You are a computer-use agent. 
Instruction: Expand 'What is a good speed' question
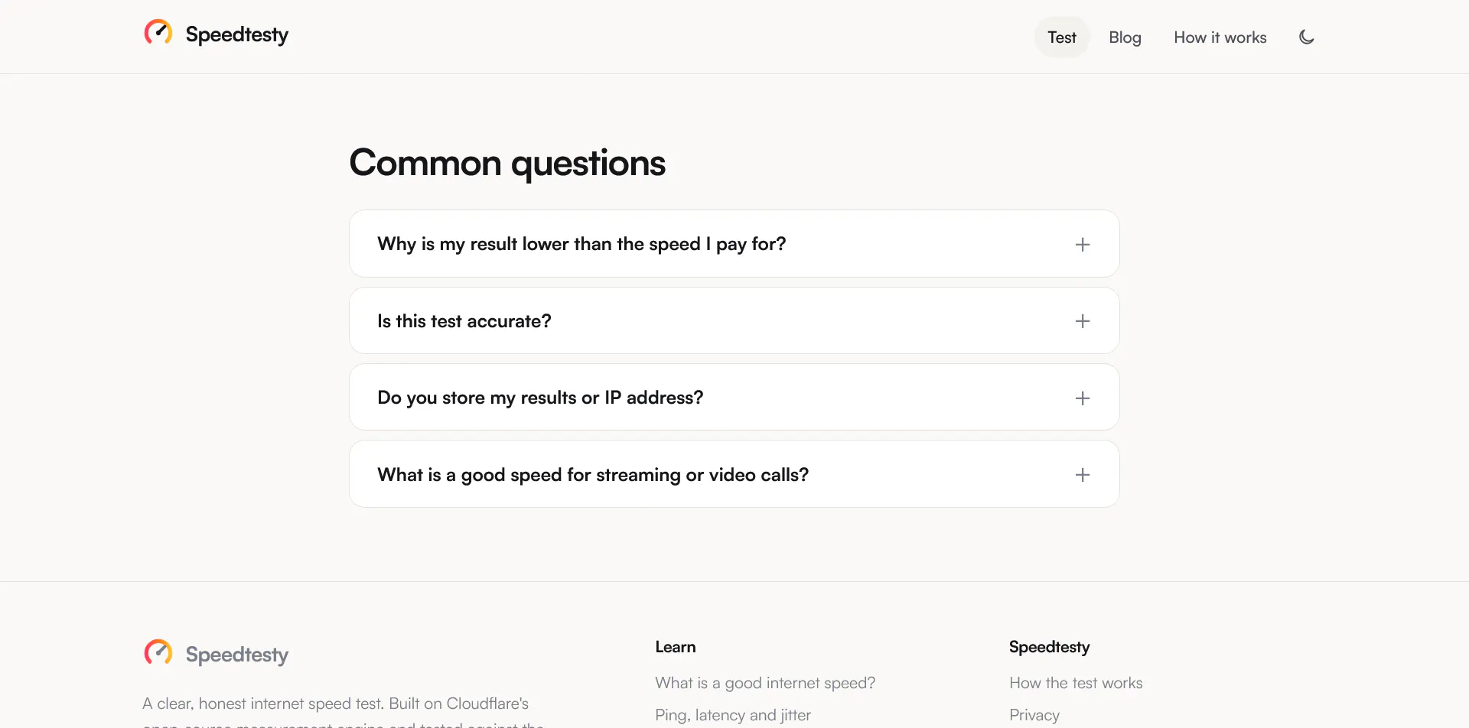[734, 474]
